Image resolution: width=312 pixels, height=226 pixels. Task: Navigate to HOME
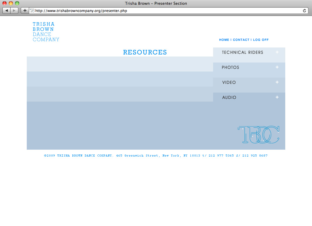[224, 40]
